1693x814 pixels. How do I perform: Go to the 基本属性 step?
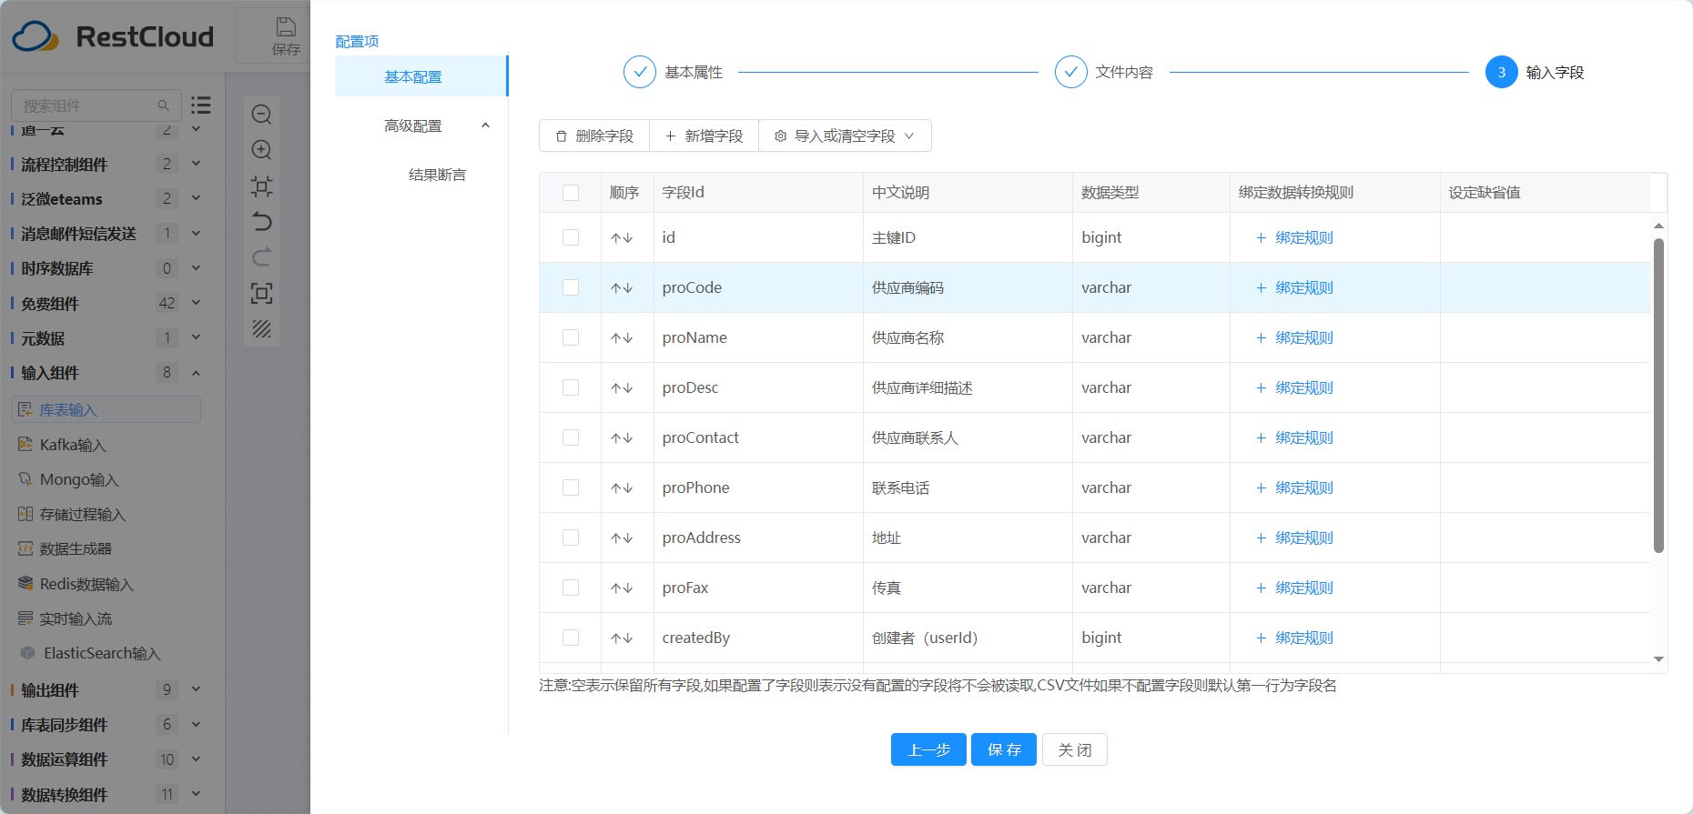coord(674,72)
